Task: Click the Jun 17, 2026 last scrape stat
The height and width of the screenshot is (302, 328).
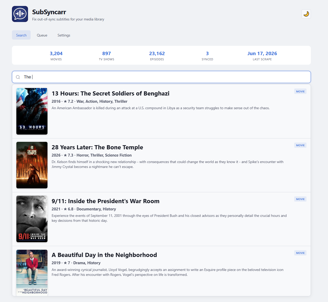Action: click(x=262, y=56)
